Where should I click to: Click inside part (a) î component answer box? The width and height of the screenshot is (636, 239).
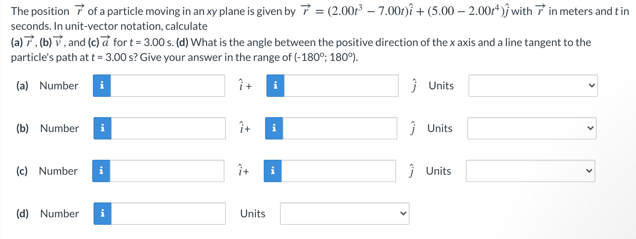[x=168, y=86]
